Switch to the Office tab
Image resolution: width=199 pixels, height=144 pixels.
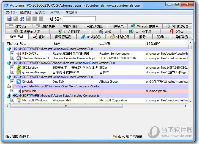click(x=176, y=31)
